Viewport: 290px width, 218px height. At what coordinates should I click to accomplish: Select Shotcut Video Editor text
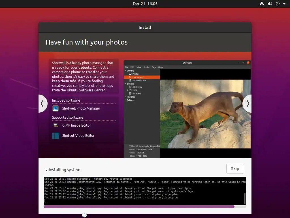pos(78,135)
